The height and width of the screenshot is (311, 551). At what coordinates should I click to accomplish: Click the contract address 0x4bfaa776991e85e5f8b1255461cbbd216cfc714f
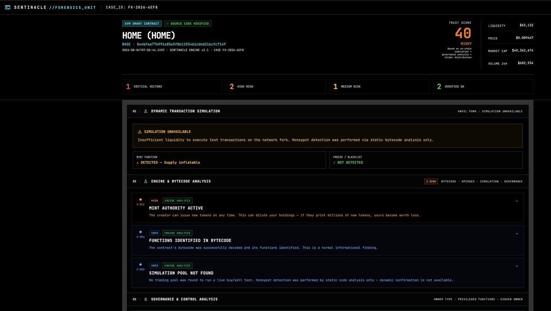(181, 44)
